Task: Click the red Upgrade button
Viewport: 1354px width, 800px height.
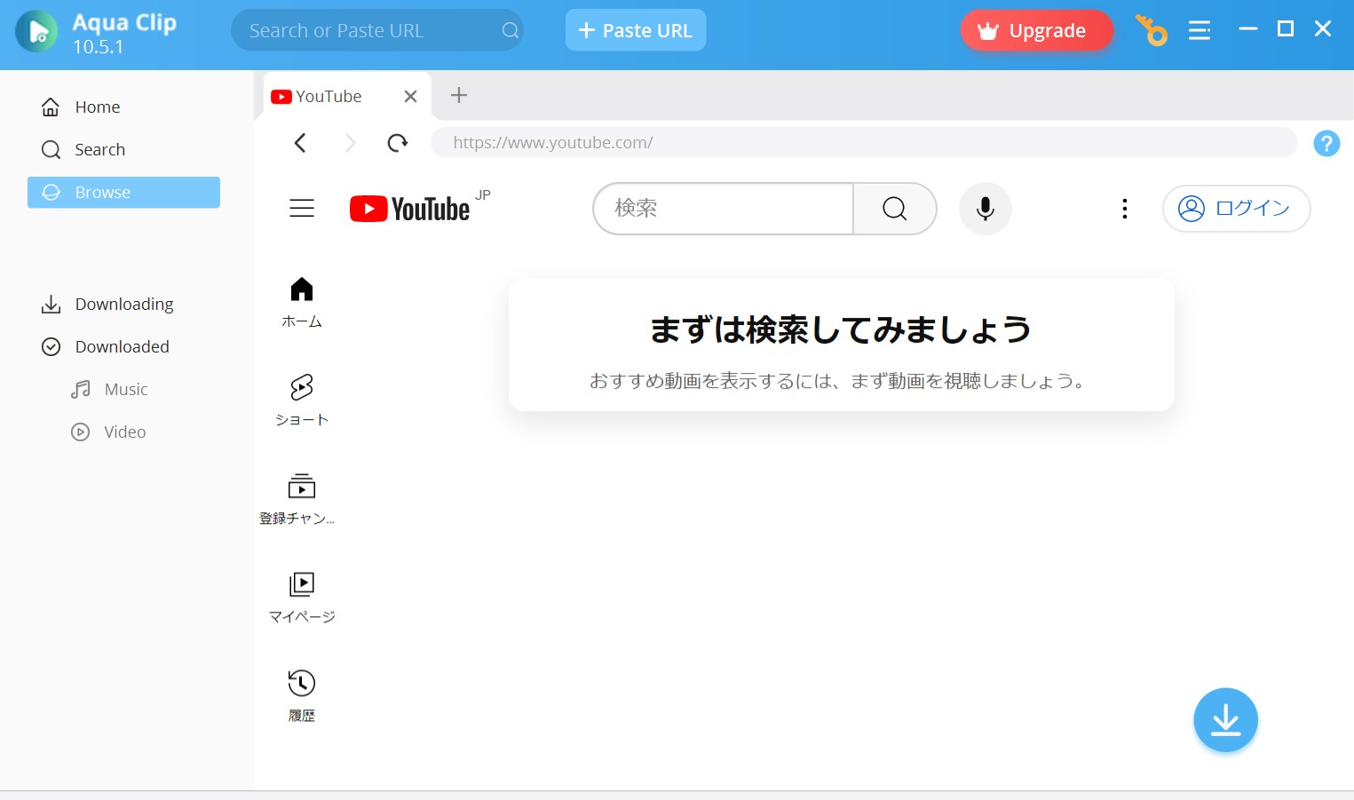Action: click(1036, 30)
